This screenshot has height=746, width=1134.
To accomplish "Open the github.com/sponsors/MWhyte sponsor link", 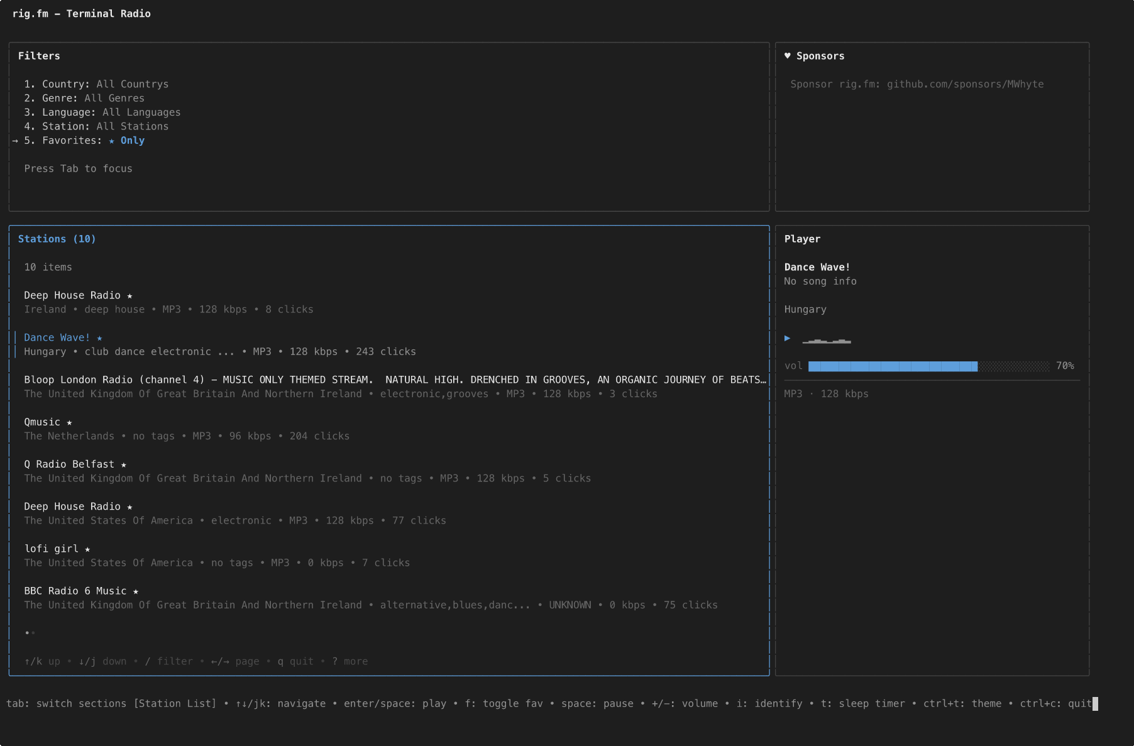I will [965, 84].
